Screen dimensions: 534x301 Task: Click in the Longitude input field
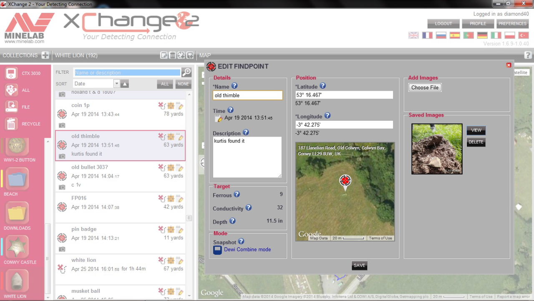pyautogui.click(x=344, y=124)
